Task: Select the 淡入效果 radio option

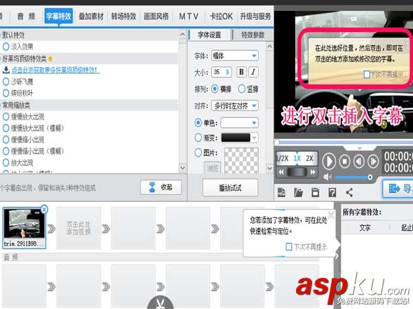Action: click(x=6, y=47)
